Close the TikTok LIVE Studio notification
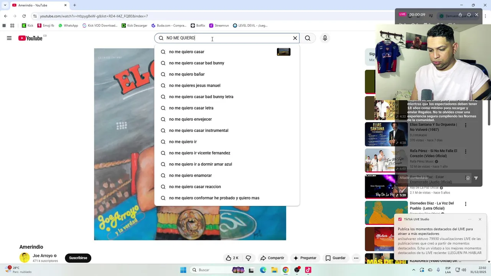The height and width of the screenshot is (276, 491). 480,219
